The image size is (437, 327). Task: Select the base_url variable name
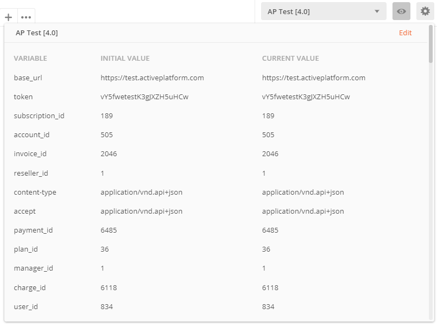point(28,78)
